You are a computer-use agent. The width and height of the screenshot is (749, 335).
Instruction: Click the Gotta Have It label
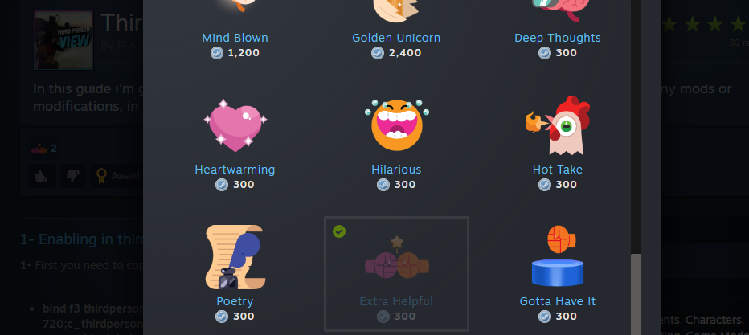558,301
